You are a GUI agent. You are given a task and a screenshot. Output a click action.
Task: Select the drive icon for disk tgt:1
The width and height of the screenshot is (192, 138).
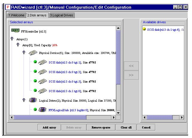pyautogui.click(x=42, y=62)
